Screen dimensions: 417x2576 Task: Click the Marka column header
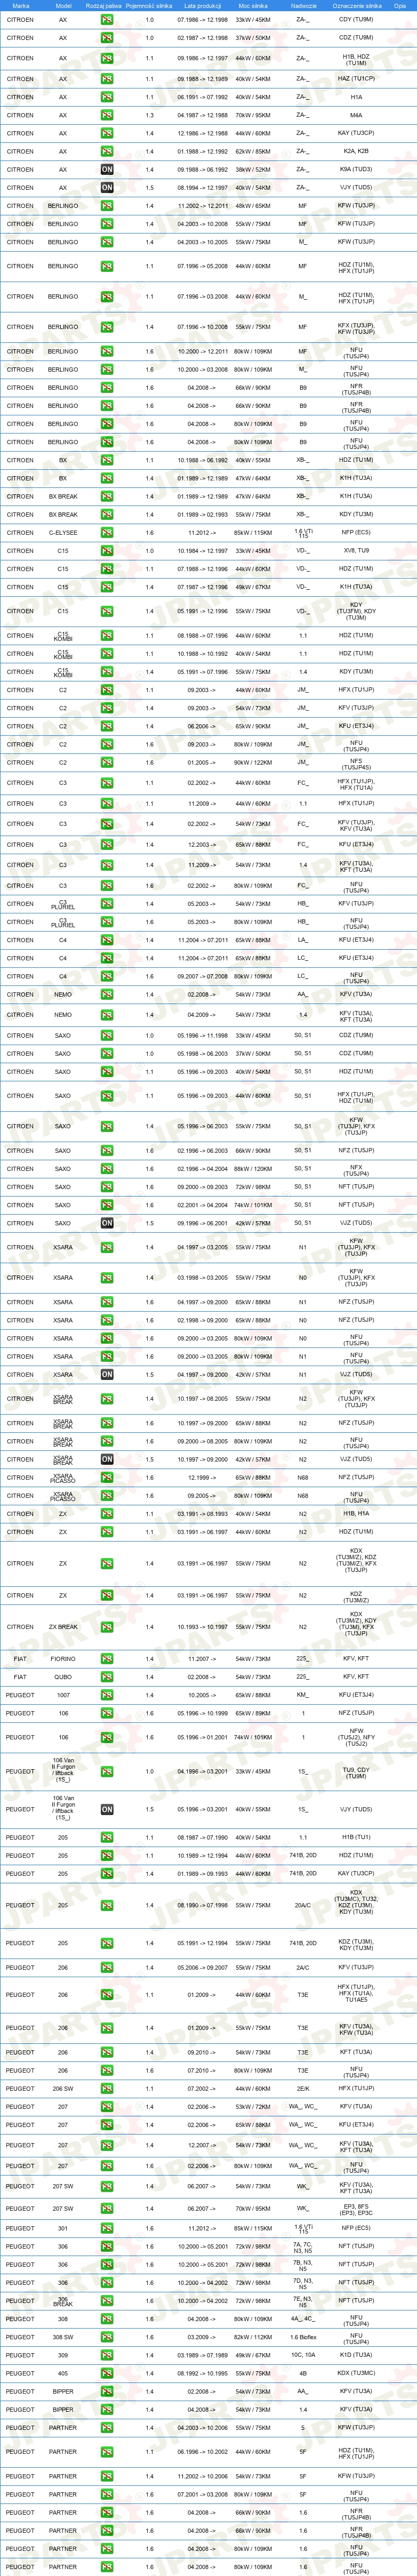(20, 5)
